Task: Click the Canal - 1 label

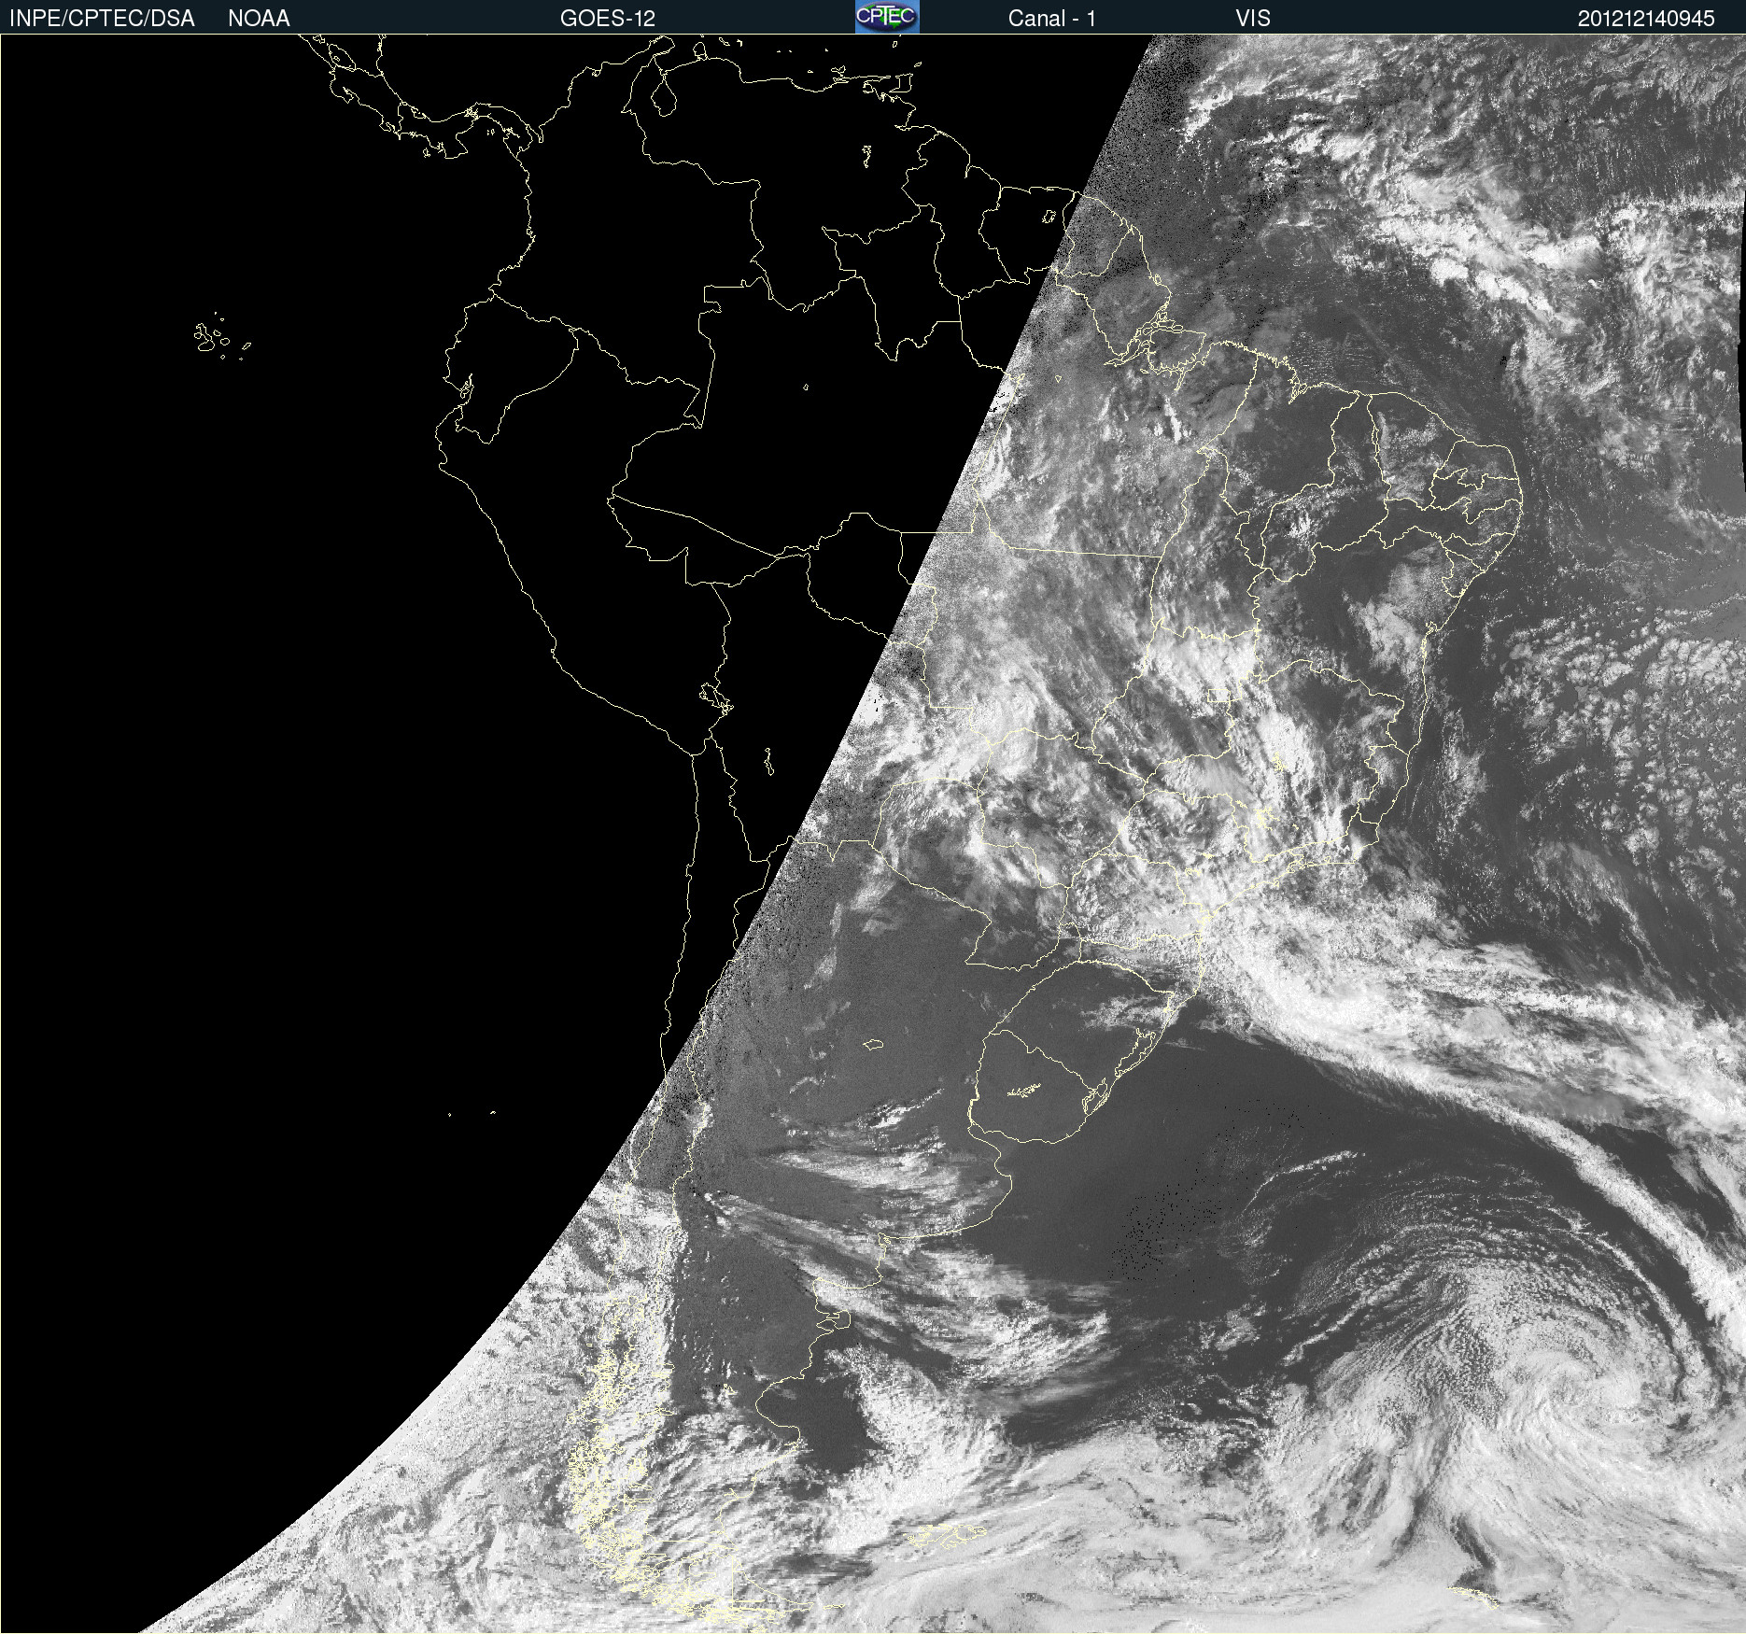Action: [1051, 19]
